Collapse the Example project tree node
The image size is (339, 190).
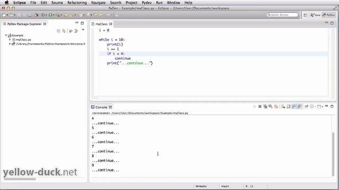[6, 35]
